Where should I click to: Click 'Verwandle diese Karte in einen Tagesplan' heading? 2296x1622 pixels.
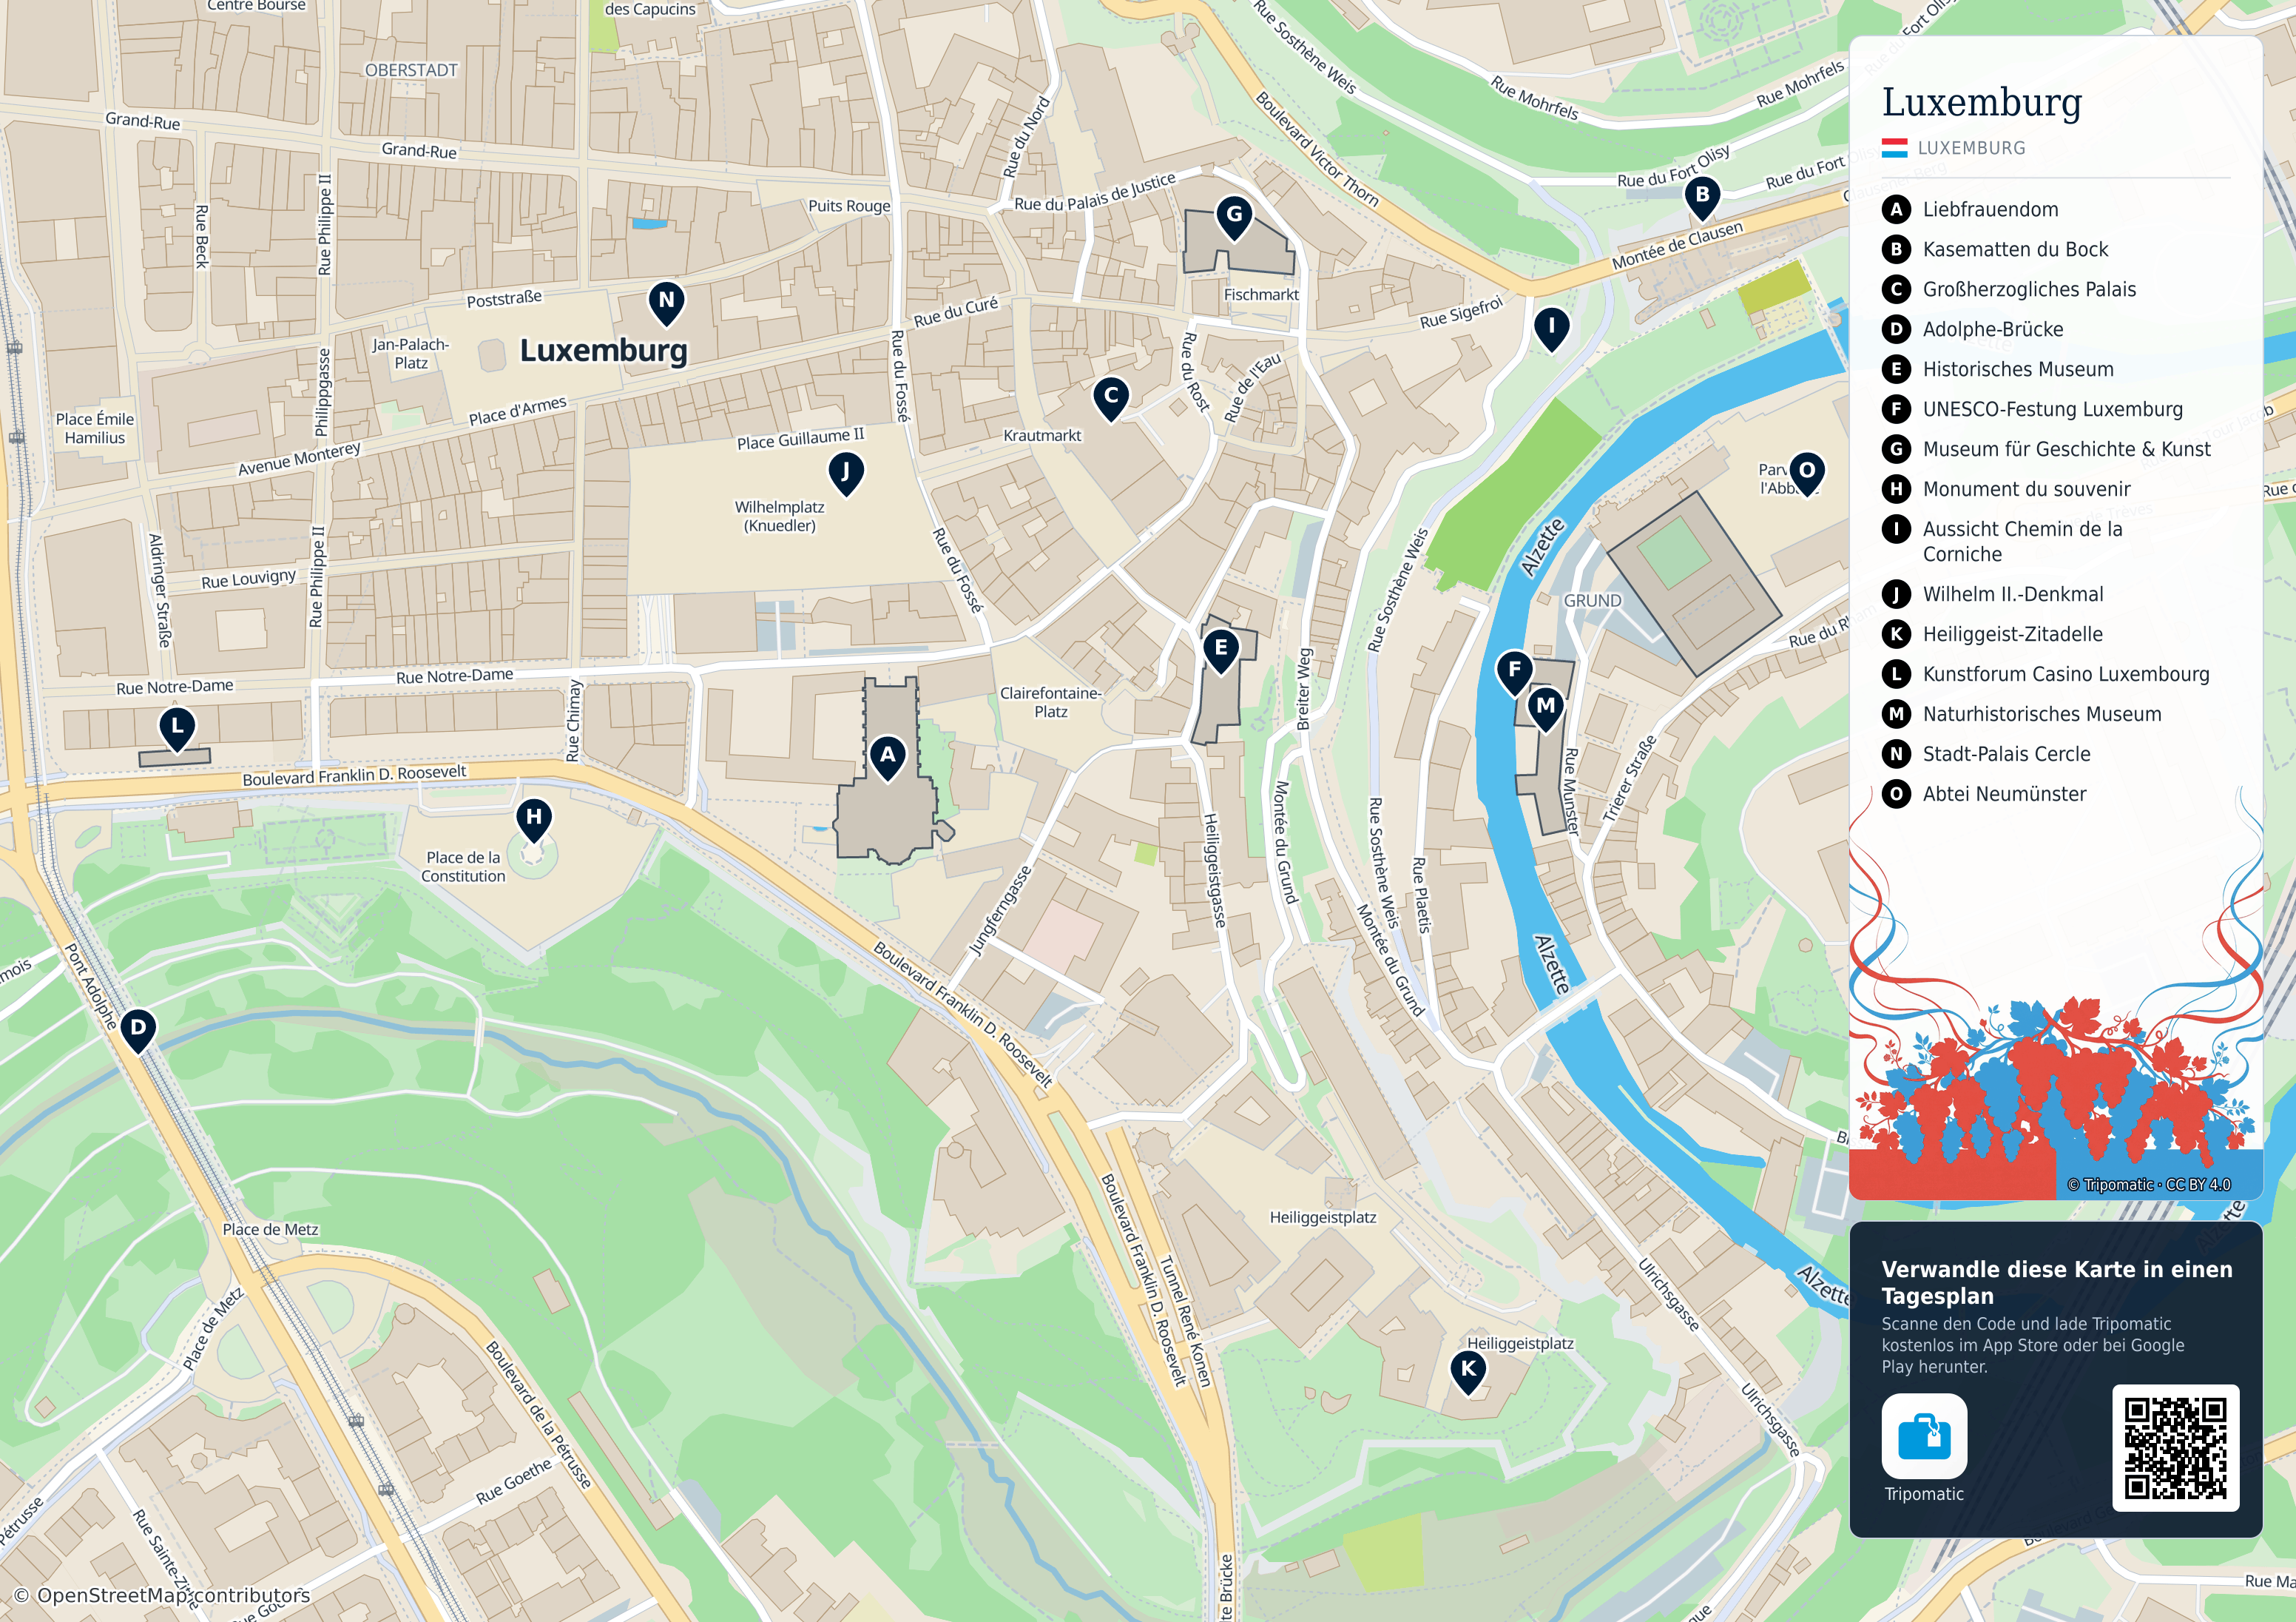coord(2056,1282)
